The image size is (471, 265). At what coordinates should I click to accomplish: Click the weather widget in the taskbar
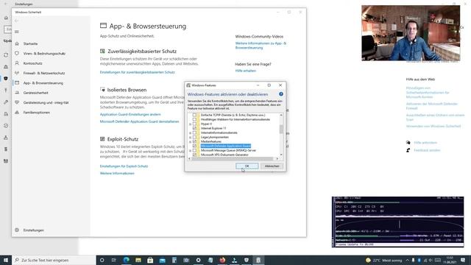tap(383, 260)
